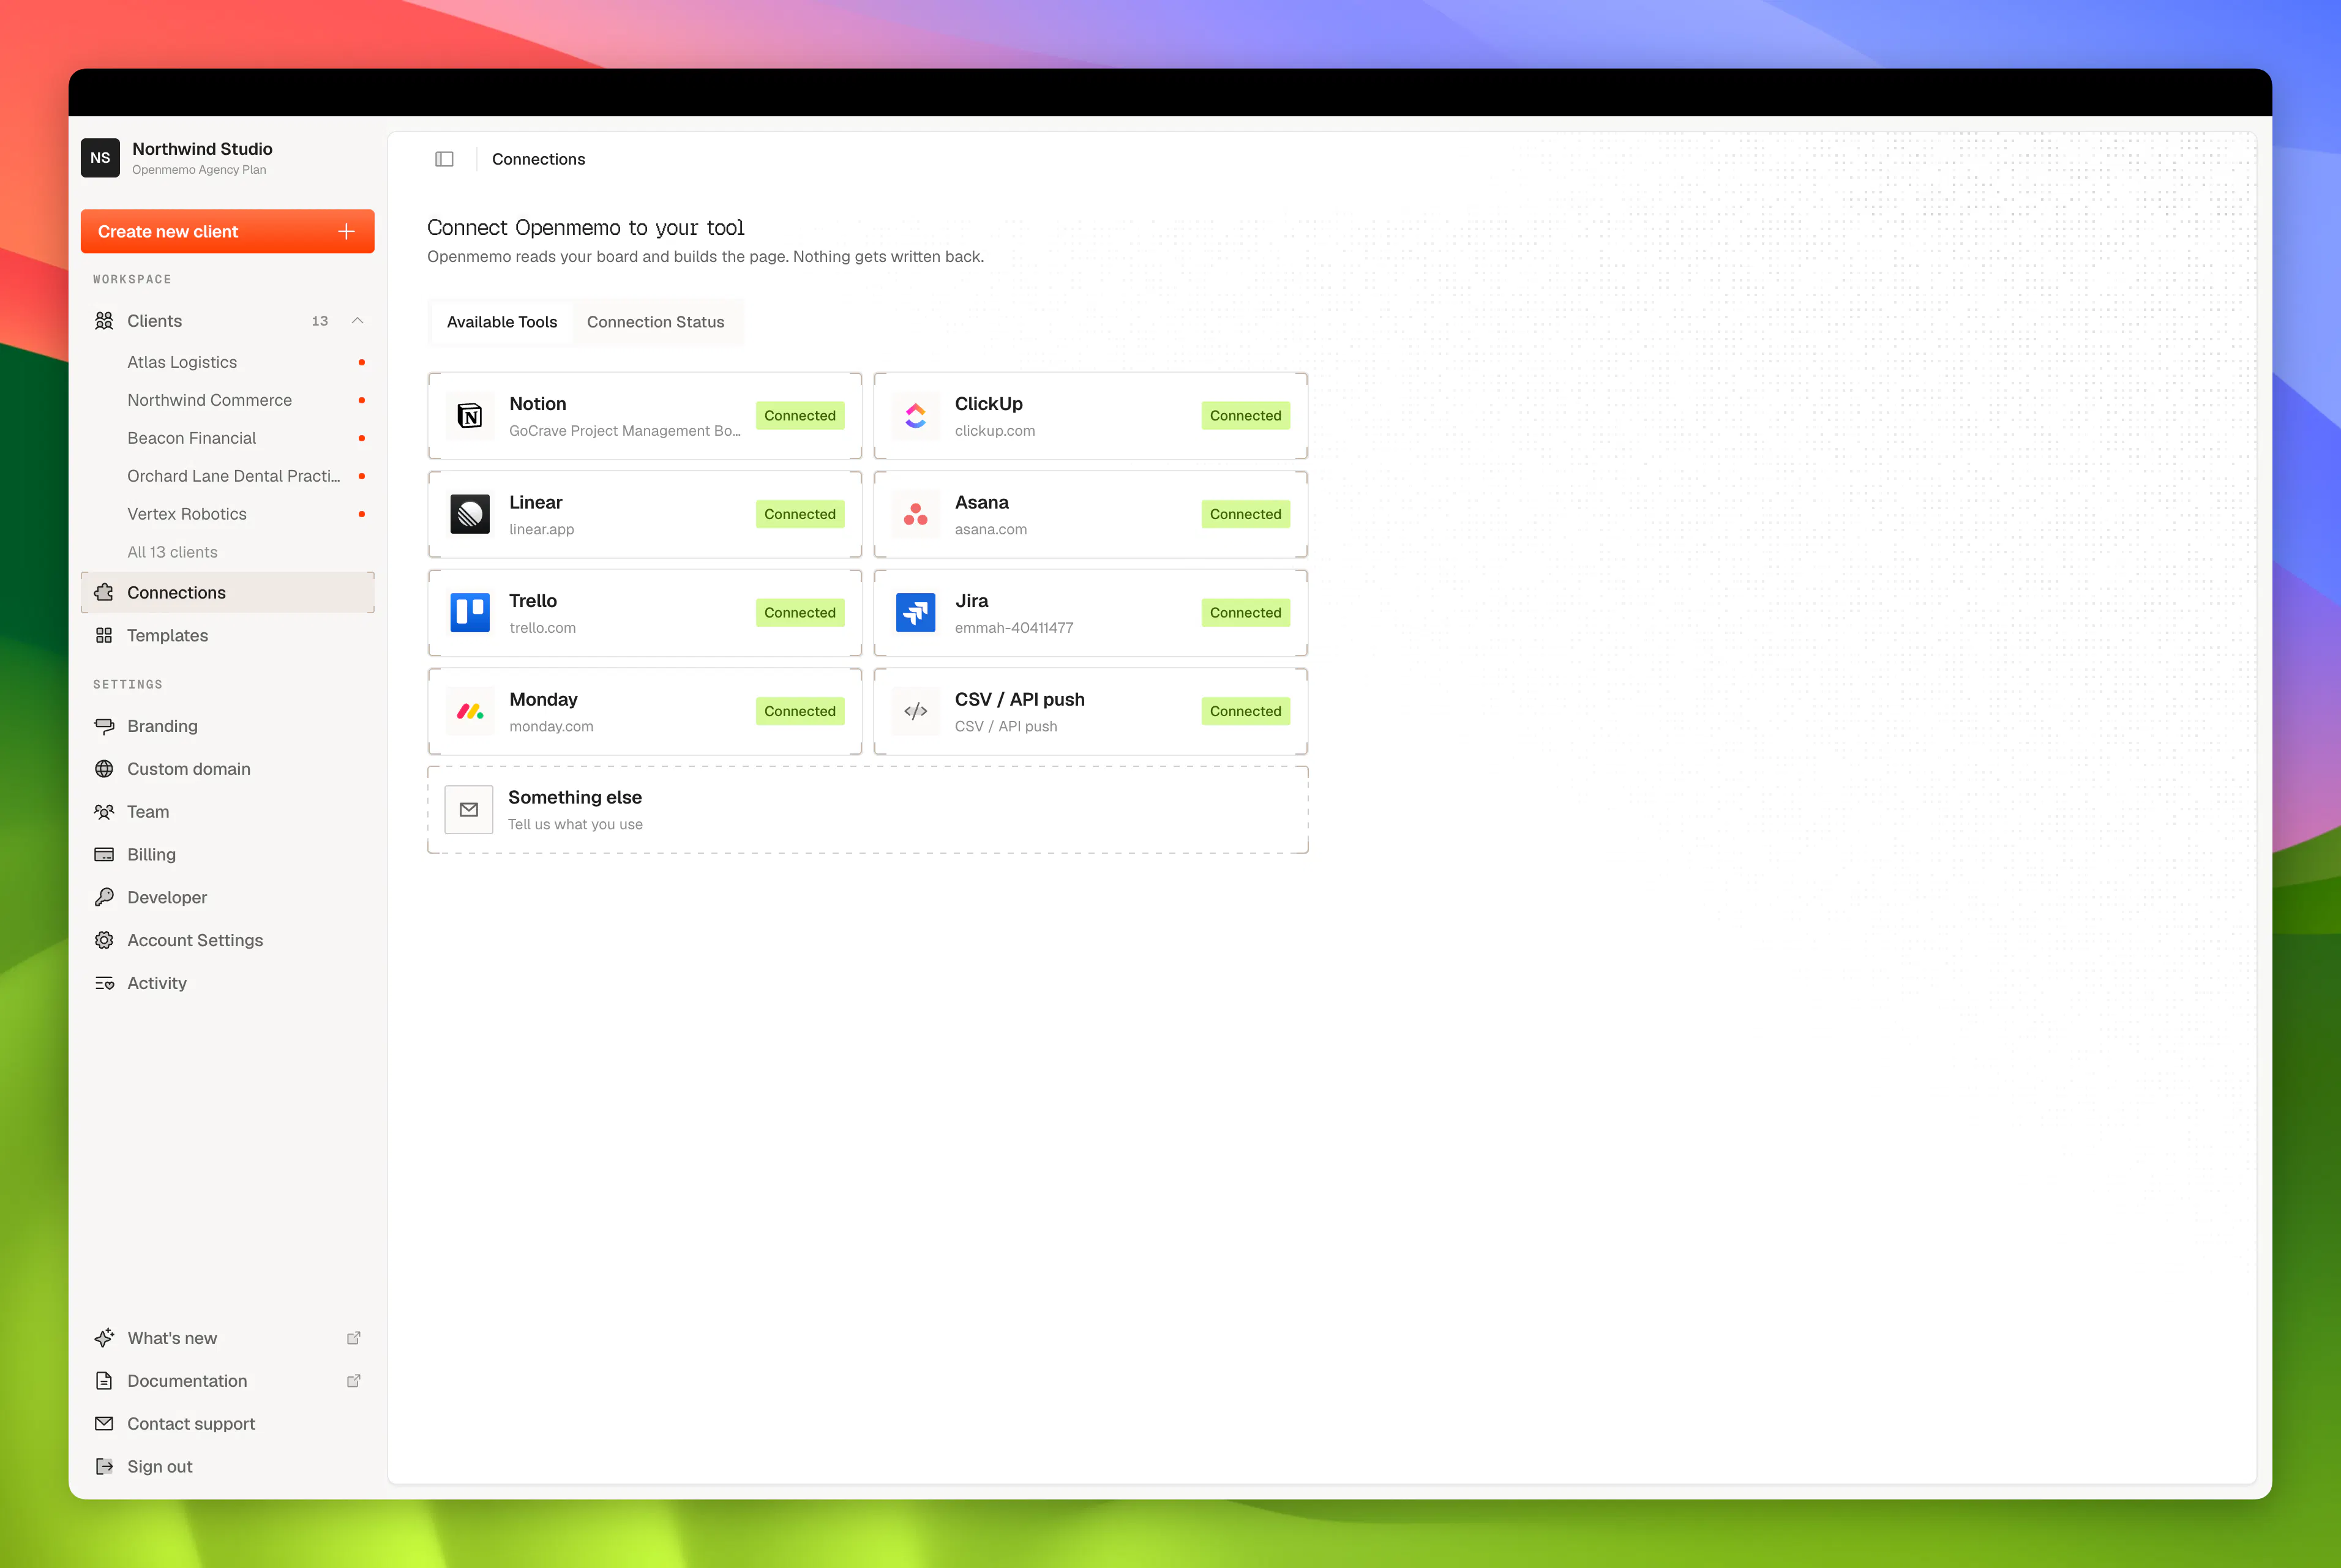The width and height of the screenshot is (2341, 1568).
Task: Click the Team members icon
Action: [x=104, y=812]
